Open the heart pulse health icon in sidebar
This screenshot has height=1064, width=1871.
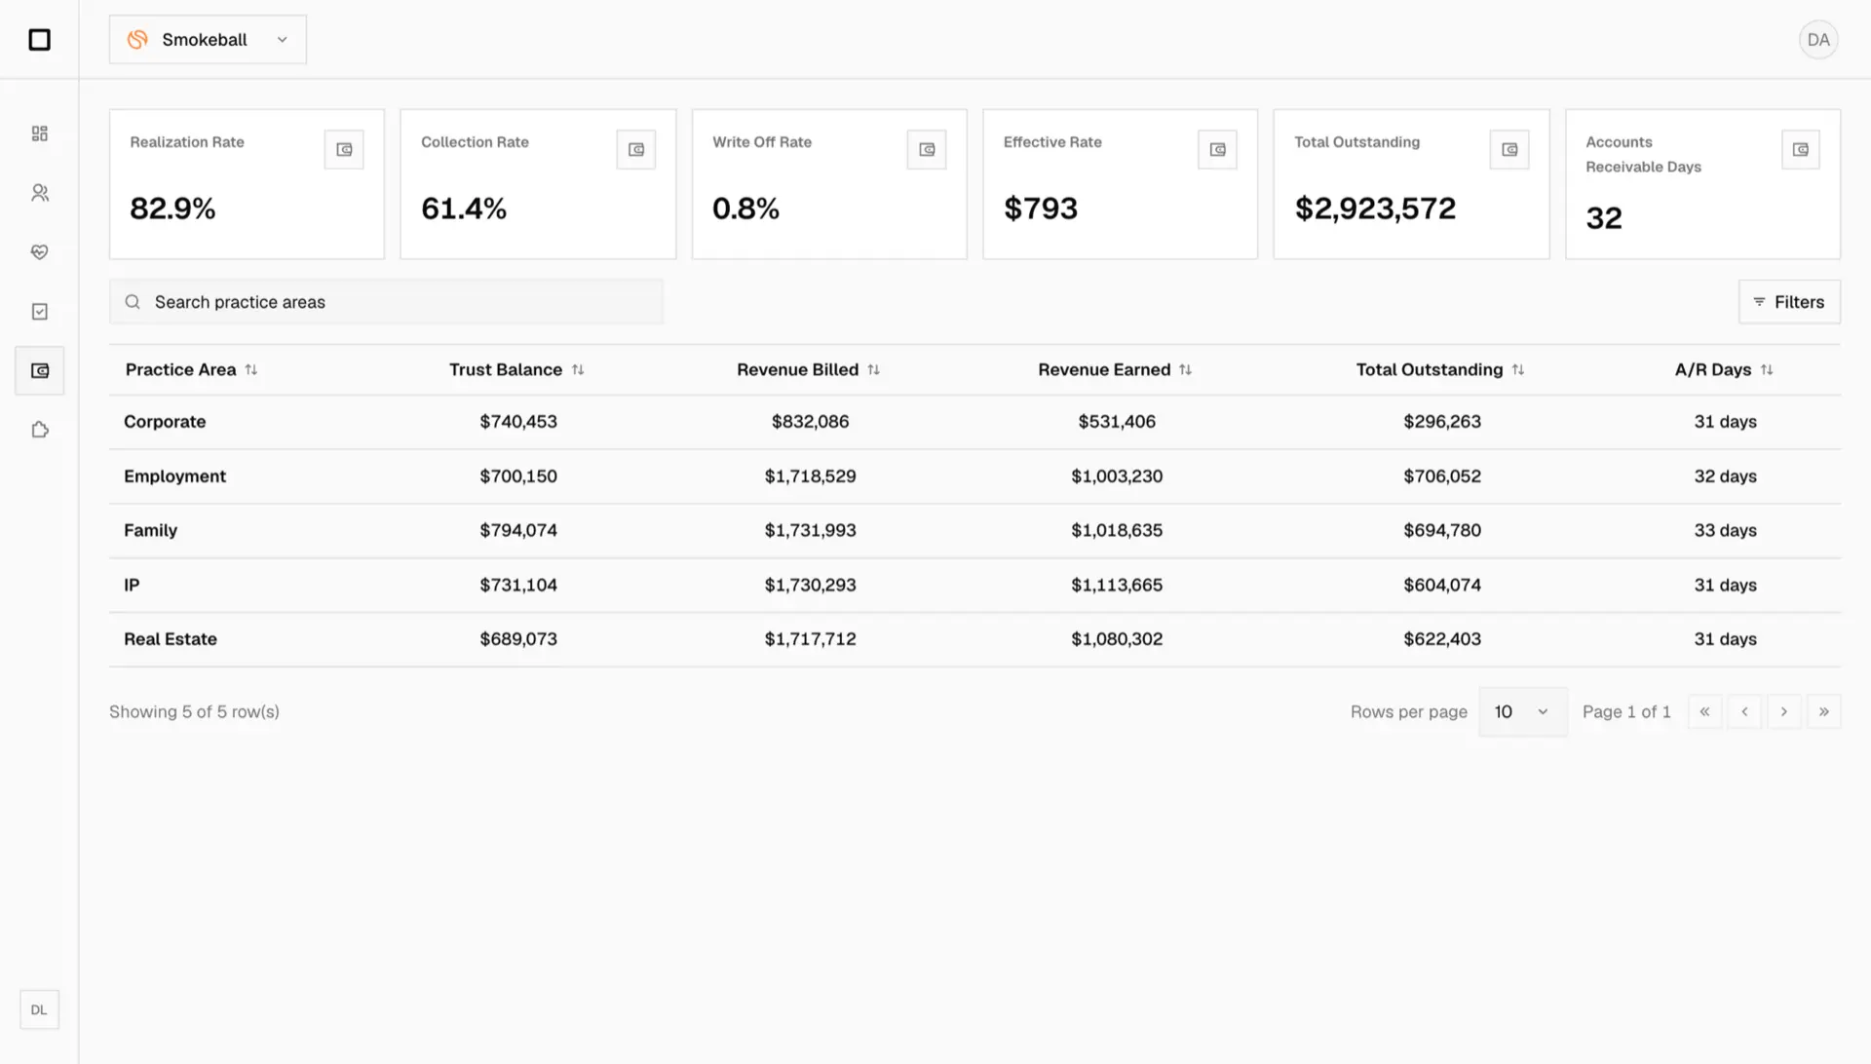39,252
